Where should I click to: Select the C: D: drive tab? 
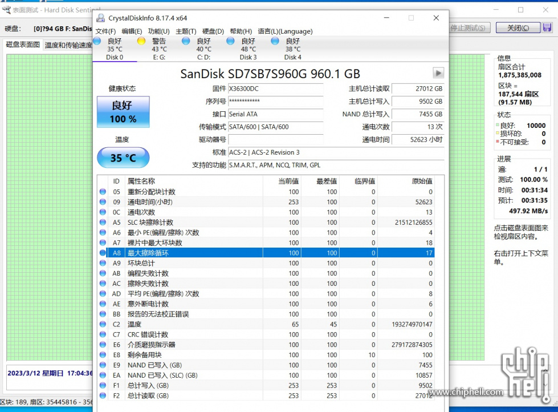(x=203, y=49)
